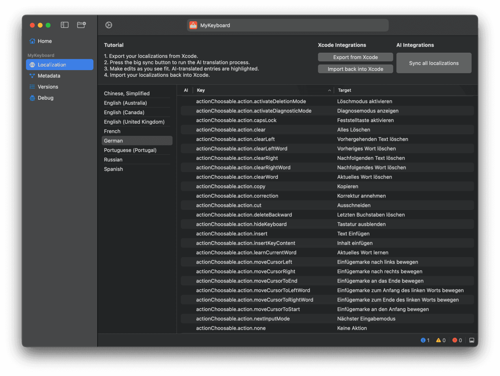Open the Home sidebar item

[59, 41]
